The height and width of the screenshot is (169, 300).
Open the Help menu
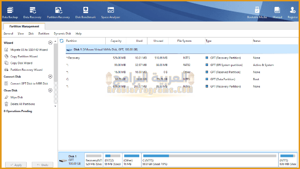(x=79, y=34)
